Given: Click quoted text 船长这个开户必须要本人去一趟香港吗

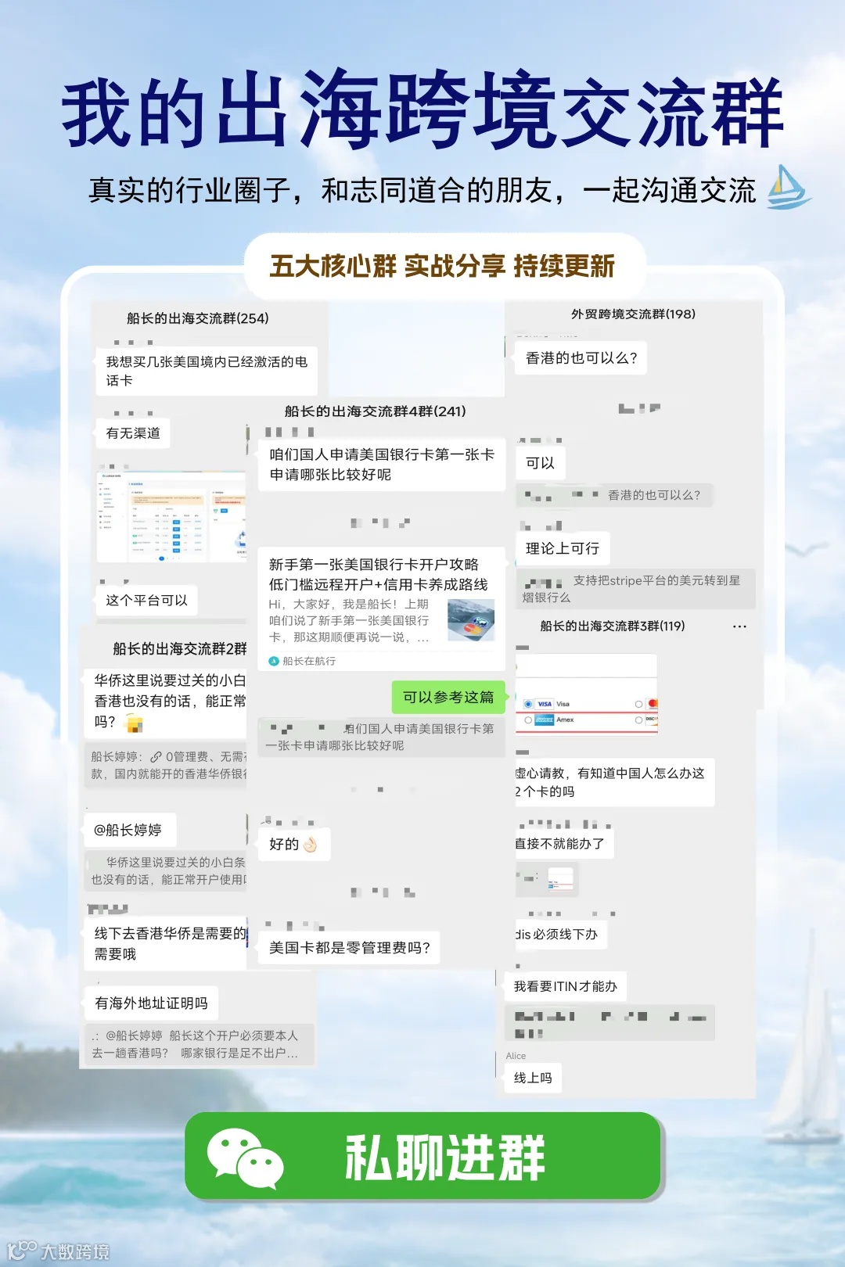Looking at the screenshot, I should pyautogui.click(x=200, y=1044).
